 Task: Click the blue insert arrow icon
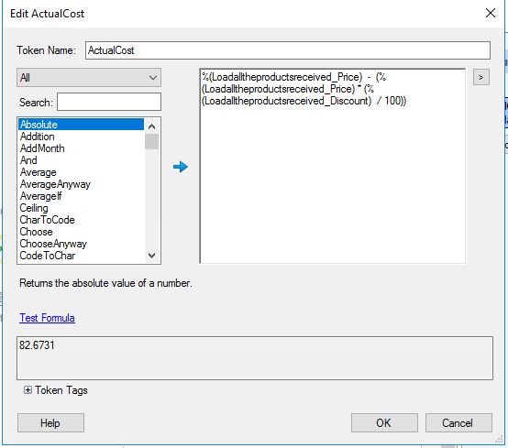pyautogui.click(x=181, y=167)
